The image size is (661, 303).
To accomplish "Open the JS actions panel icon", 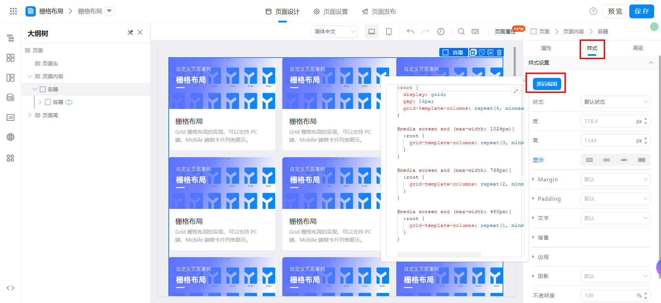I will coord(10,117).
